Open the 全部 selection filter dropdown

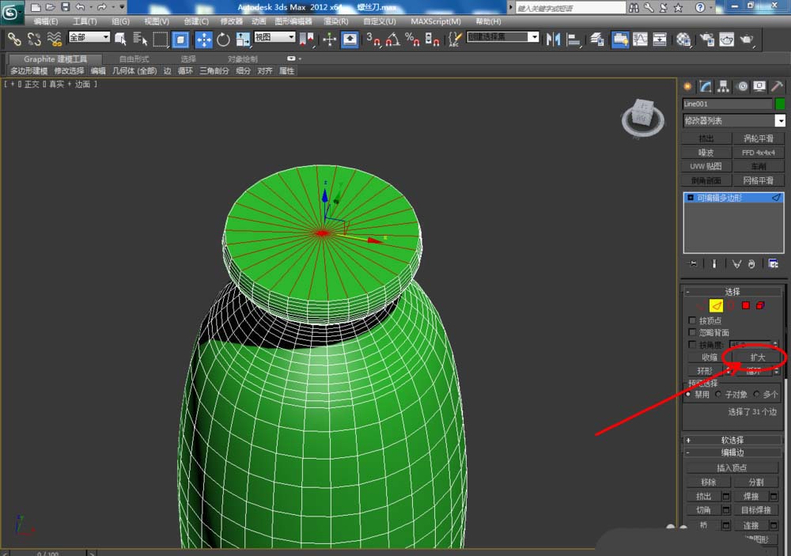tap(89, 37)
